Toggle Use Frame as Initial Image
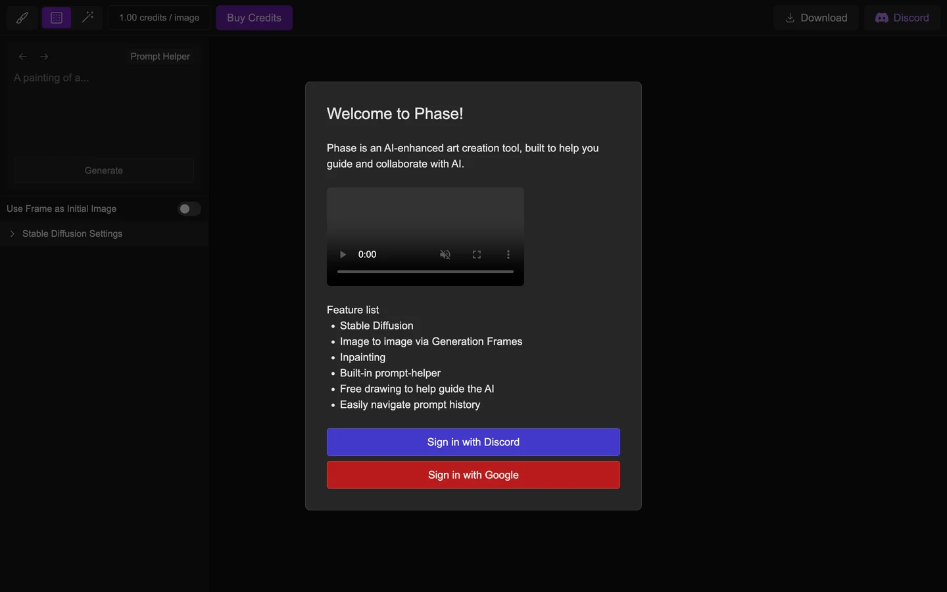The image size is (947, 592). click(189, 209)
